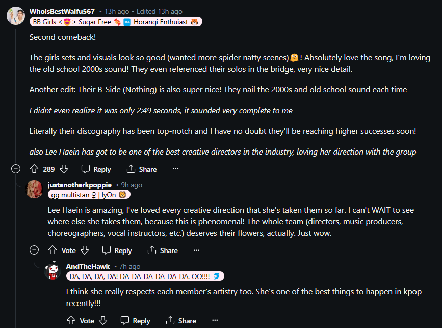
Task: Collapse WhoIsBestWaifu567's comment thread
Action: click(16, 169)
